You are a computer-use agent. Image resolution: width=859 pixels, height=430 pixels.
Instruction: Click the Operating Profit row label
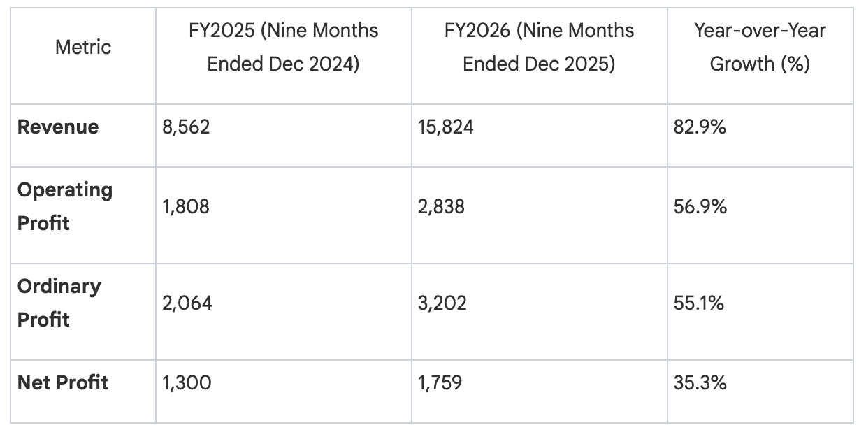point(65,206)
